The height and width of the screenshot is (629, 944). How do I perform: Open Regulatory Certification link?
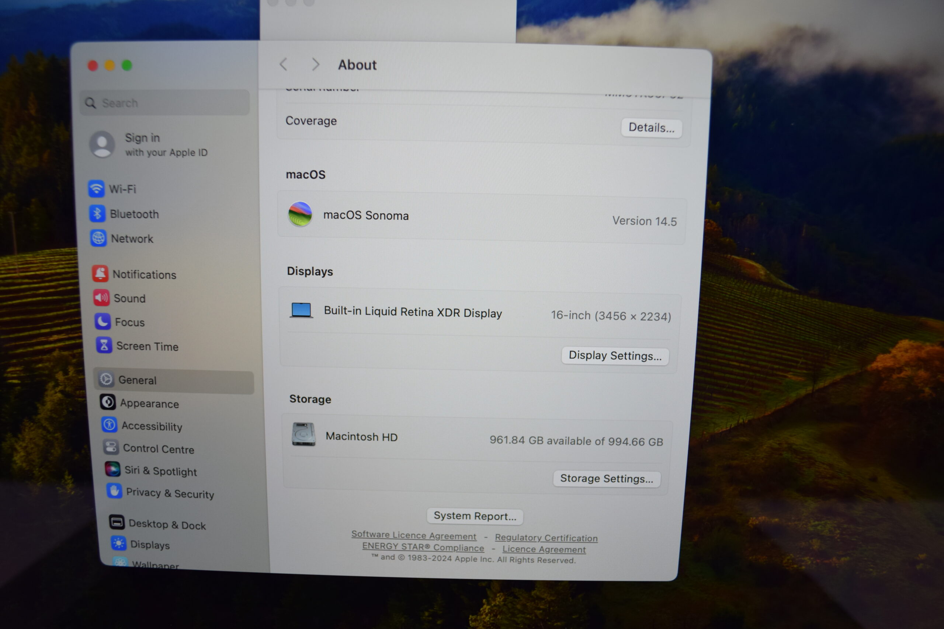pos(546,538)
